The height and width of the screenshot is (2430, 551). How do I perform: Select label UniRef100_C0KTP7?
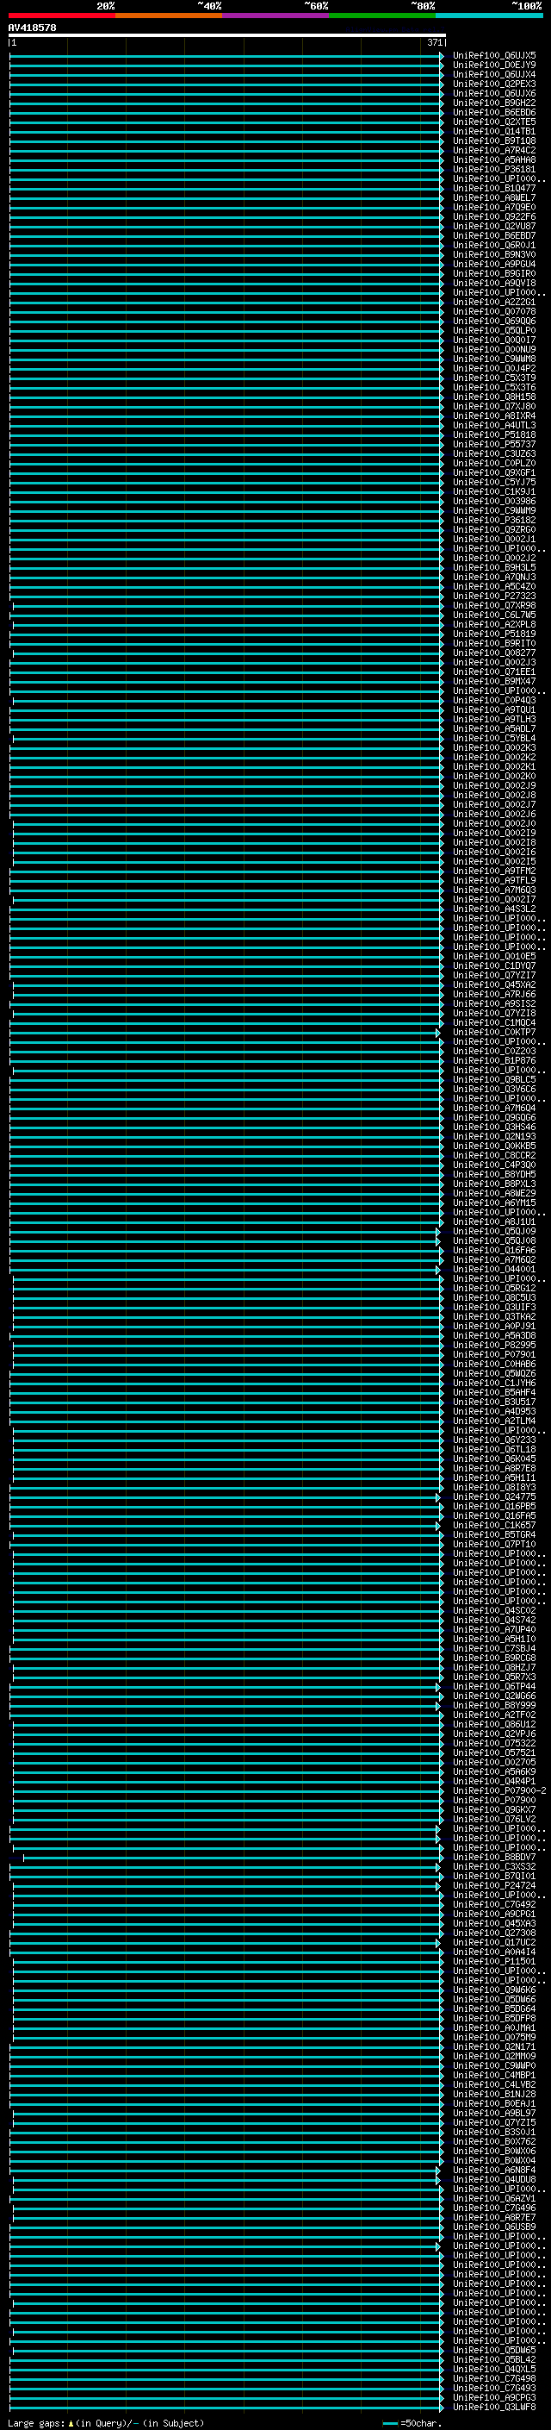coord(494,1032)
